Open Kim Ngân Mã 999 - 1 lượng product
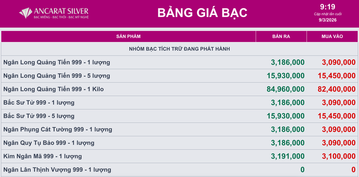 (42, 156)
